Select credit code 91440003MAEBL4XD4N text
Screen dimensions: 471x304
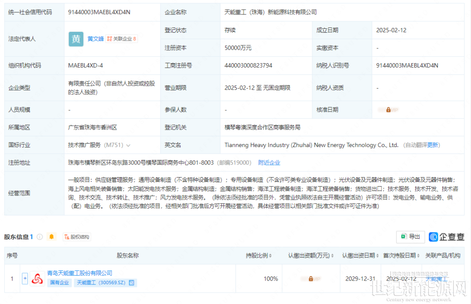[99, 12]
